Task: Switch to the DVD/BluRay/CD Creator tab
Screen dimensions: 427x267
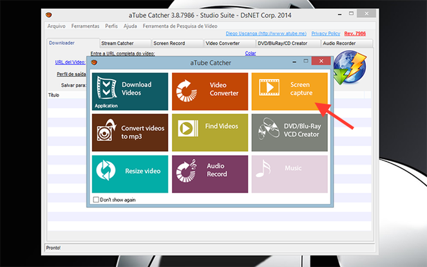Action: 288,43
